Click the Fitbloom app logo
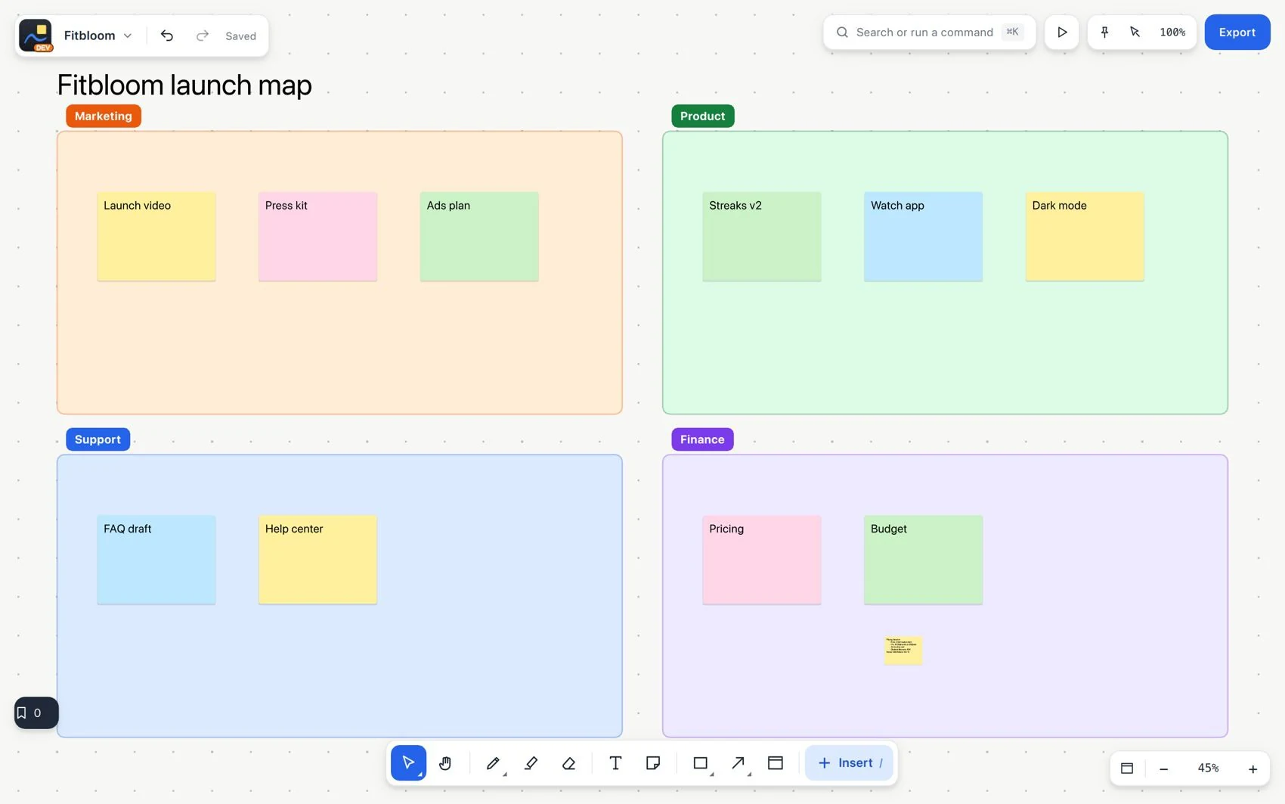Viewport: 1285px width, 804px height. pos(36,36)
